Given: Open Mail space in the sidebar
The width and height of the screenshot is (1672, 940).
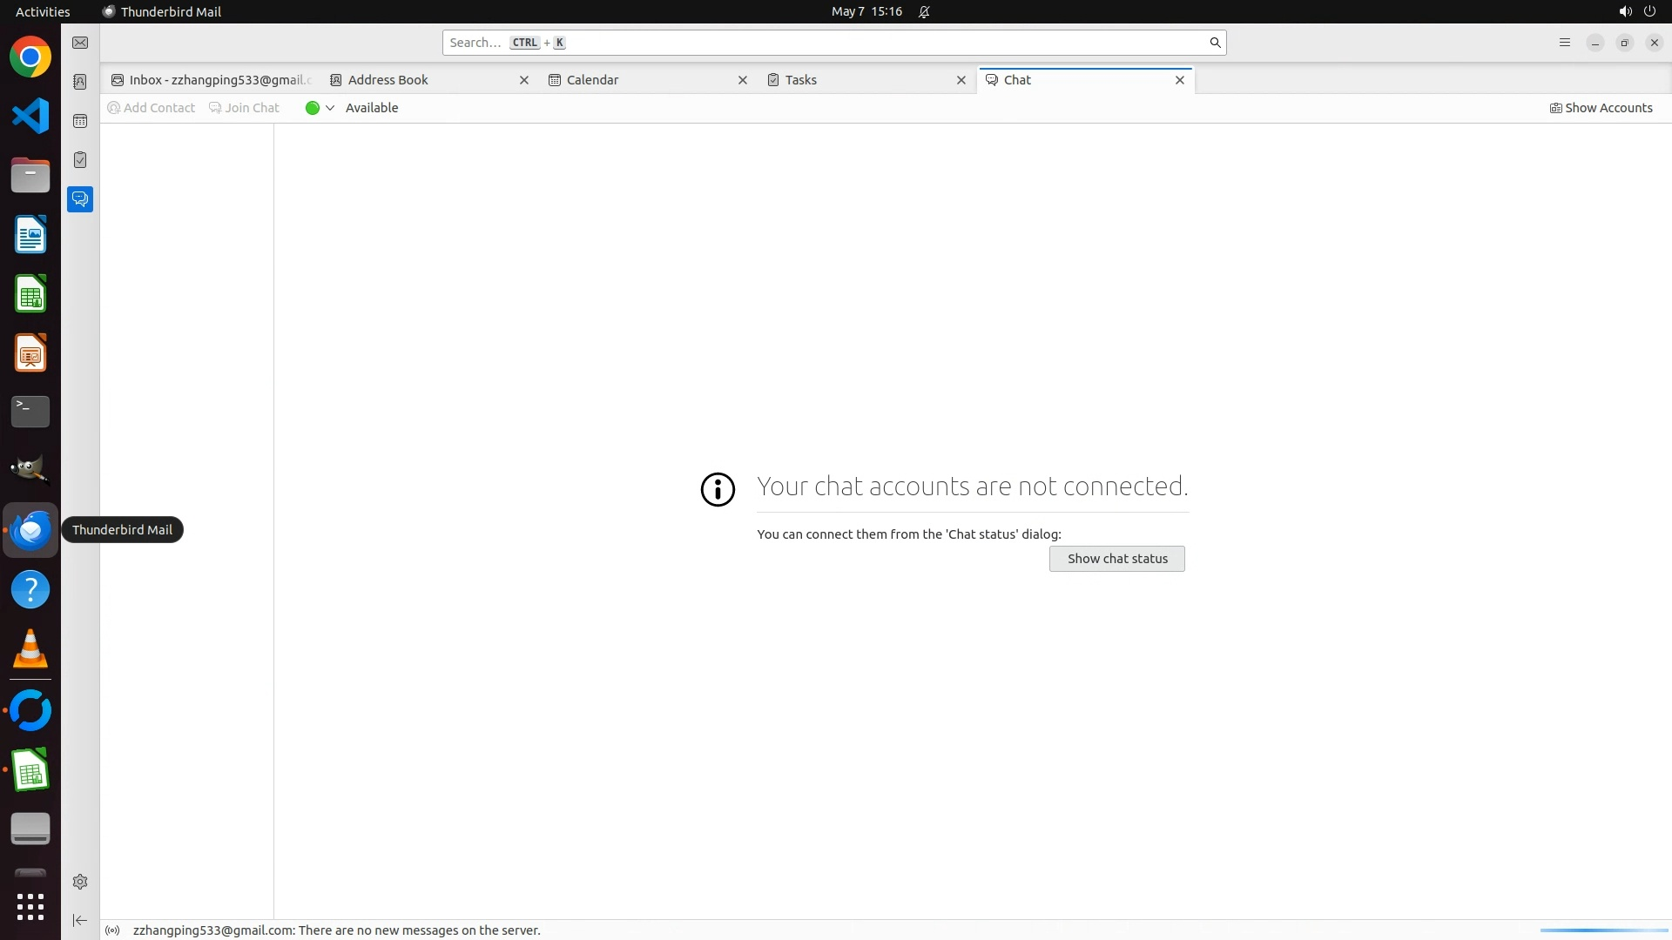Looking at the screenshot, I should pyautogui.click(x=80, y=43).
